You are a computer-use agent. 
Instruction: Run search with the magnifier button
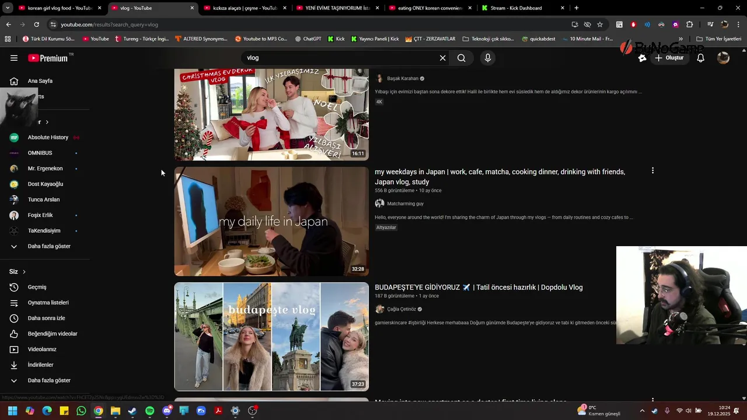(461, 58)
